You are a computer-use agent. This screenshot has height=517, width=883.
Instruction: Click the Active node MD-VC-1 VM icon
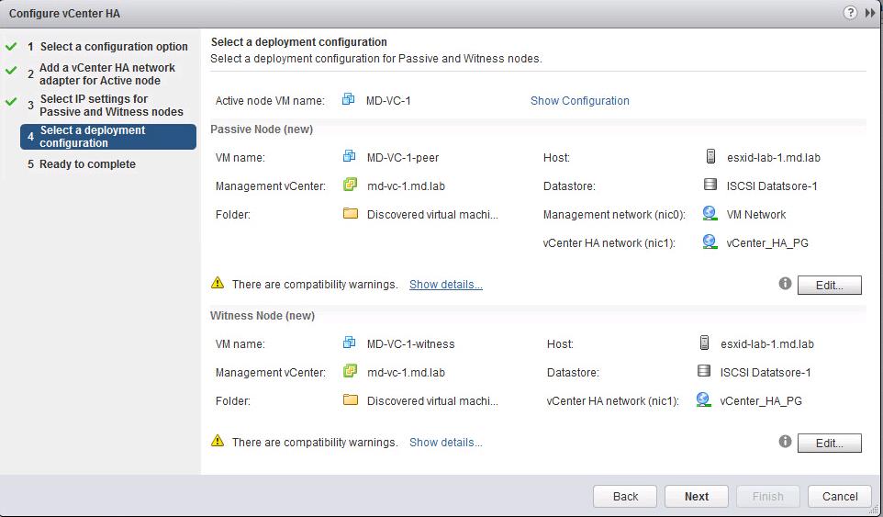[x=349, y=100]
